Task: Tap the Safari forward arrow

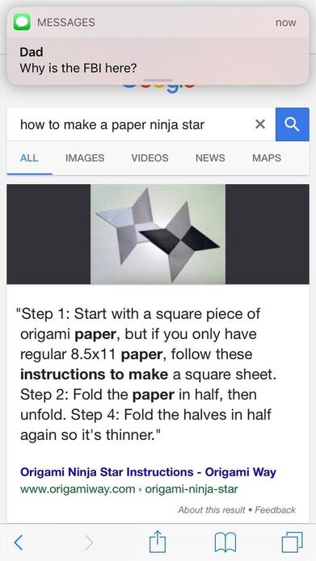Action: pyautogui.click(x=89, y=542)
